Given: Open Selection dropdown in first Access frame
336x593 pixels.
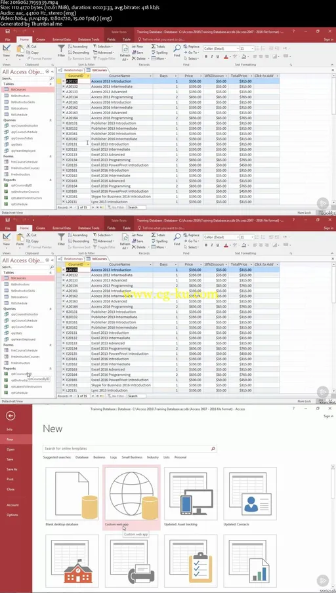Looking at the screenshot, I should [103, 47].
